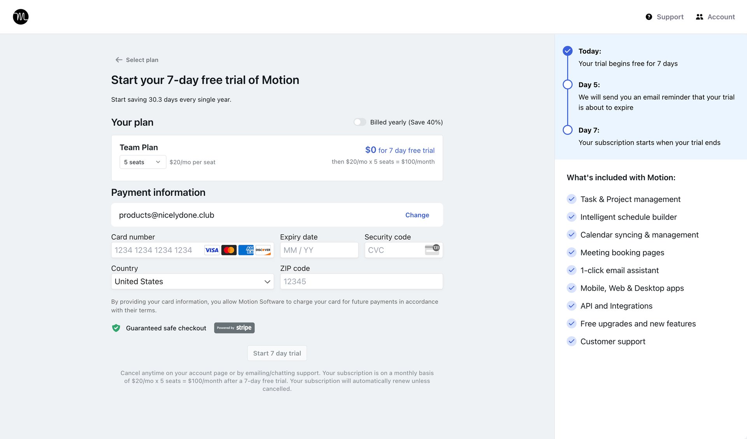This screenshot has width=747, height=439.
Task: Click the Mastercard icon
Action: (x=229, y=250)
